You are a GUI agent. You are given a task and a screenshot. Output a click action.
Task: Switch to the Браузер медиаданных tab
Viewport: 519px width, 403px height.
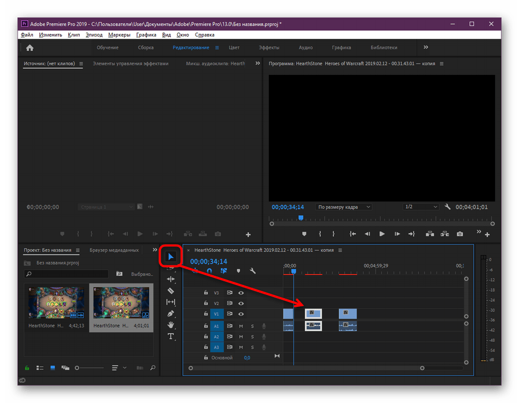114,250
